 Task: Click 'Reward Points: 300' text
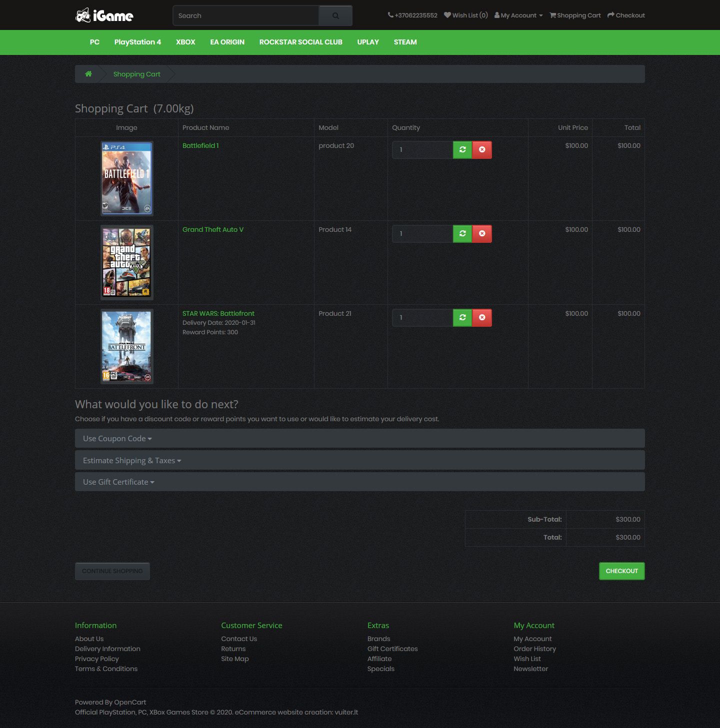click(210, 332)
